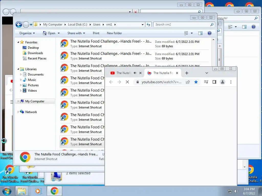The image size is (262, 196).
Task: Open the Chrome tab search chevron
Action: [207, 73]
